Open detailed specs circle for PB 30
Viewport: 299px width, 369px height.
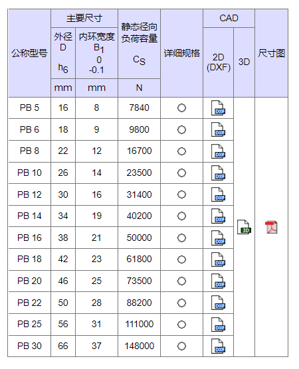pos(181,346)
